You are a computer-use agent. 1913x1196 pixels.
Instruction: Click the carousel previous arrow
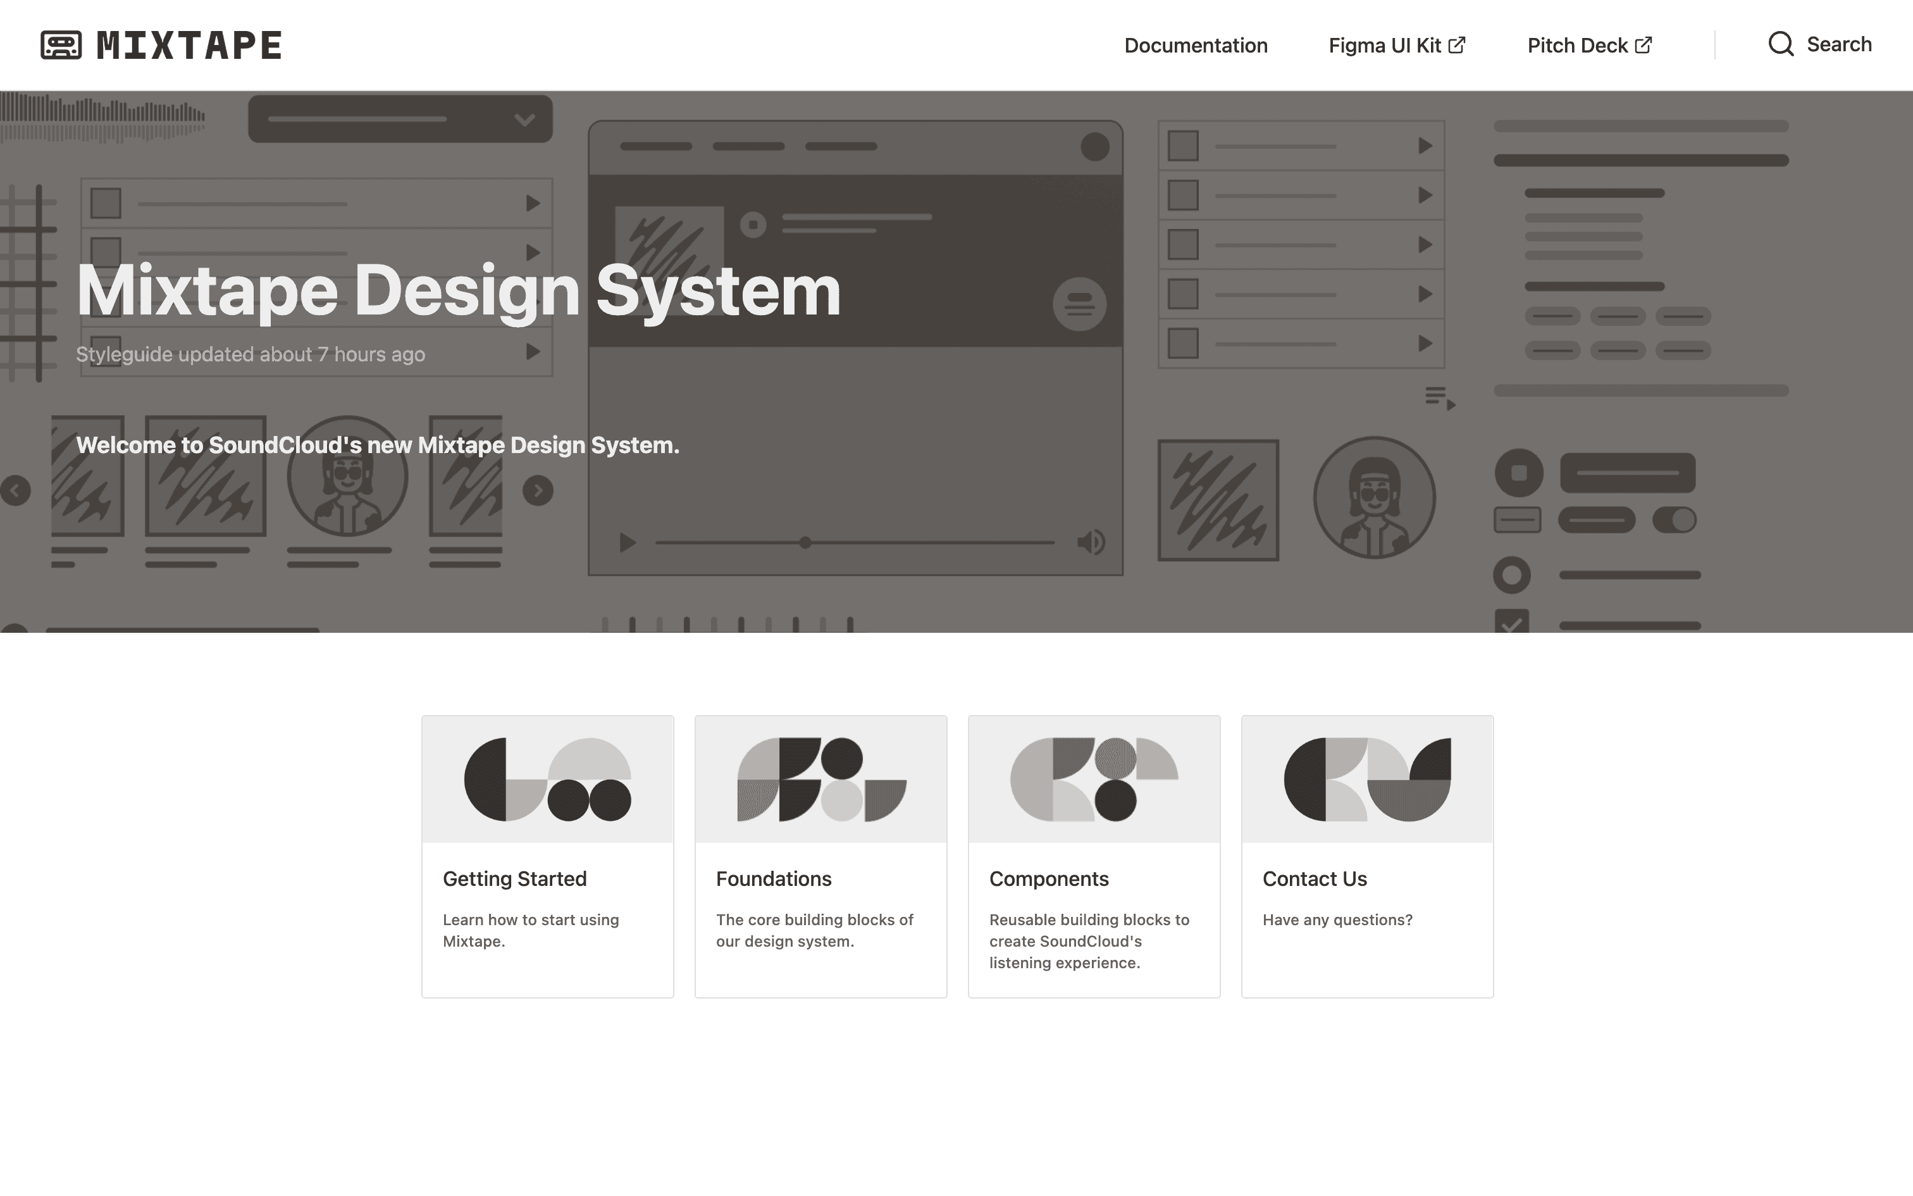click(15, 490)
